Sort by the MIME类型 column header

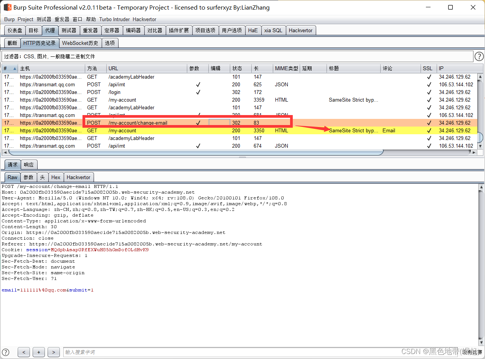pos(287,68)
